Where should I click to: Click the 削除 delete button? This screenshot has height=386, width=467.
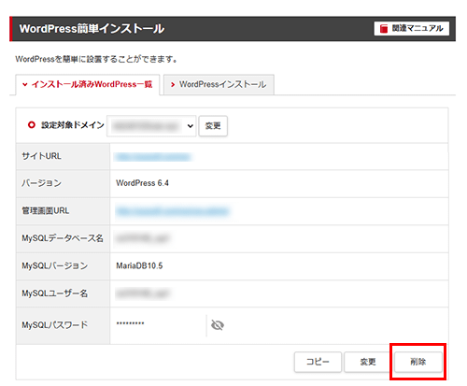(418, 362)
